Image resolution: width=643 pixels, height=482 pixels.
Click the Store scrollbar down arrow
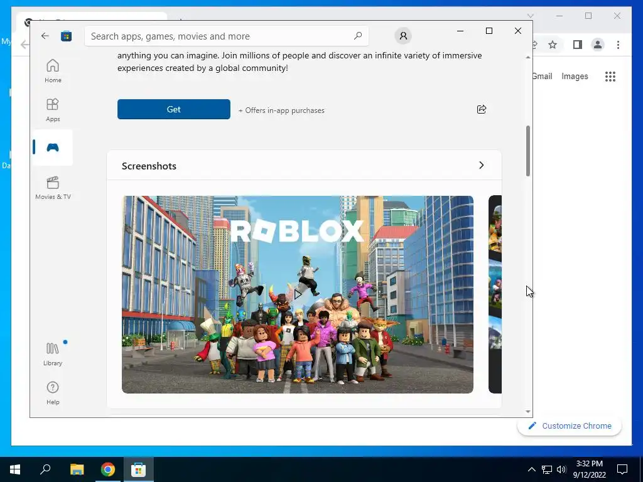click(527, 412)
